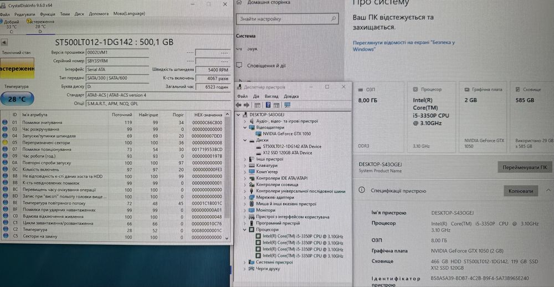Click the Програмний пристрій icon
554x287 pixels.
(252, 223)
